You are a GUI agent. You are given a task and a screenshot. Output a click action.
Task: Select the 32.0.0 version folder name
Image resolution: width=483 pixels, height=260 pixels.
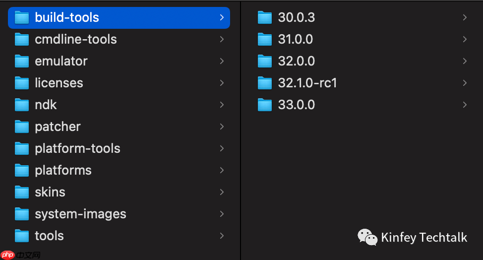297,62
